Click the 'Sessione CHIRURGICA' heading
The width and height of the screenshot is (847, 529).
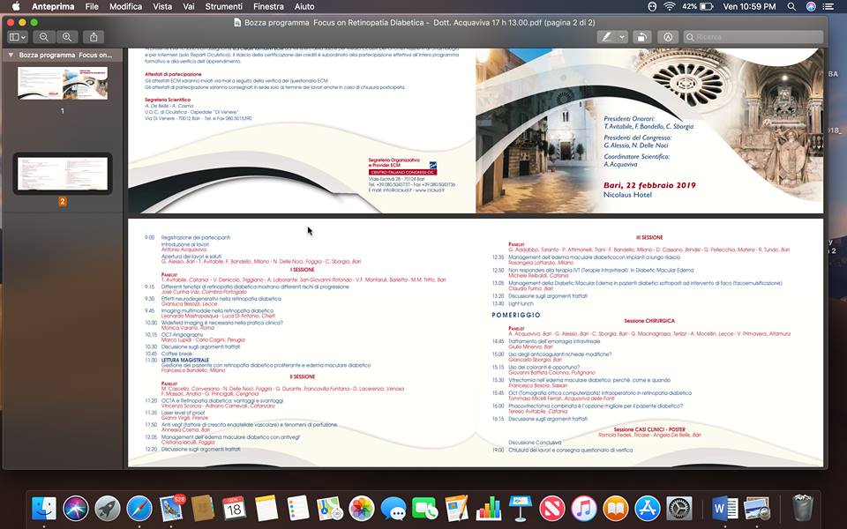(x=649, y=321)
